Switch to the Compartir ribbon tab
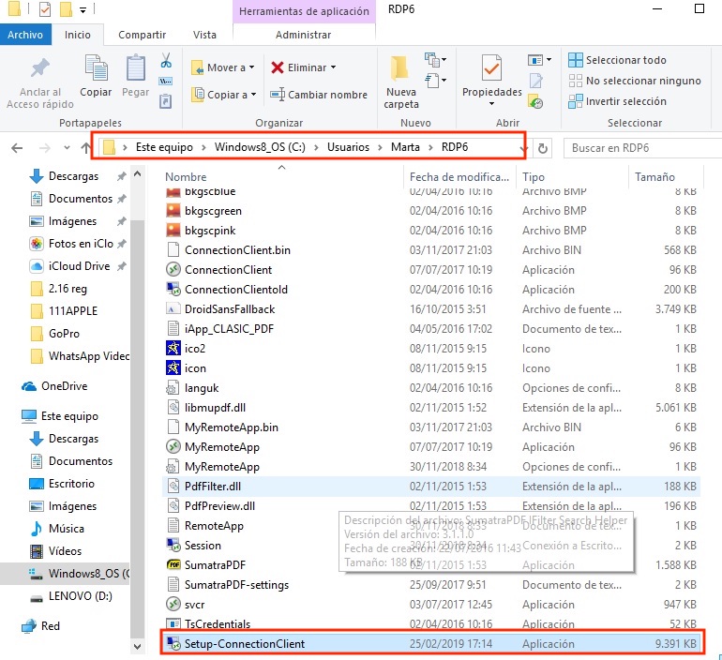722x660 pixels. click(x=142, y=35)
